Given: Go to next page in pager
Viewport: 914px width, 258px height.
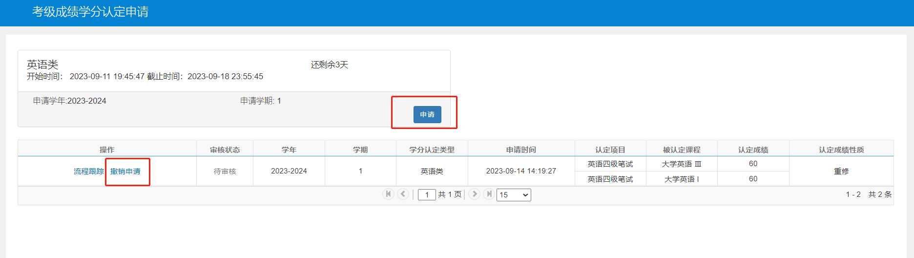Looking at the screenshot, I should (x=474, y=194).
